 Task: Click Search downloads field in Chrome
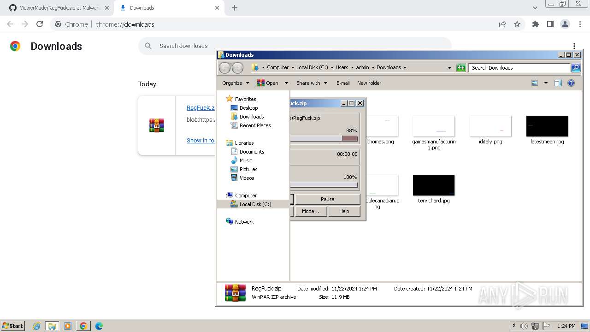[295, 46]
